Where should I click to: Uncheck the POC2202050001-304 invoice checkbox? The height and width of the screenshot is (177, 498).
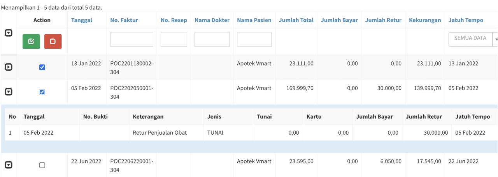tap(42, 92)
